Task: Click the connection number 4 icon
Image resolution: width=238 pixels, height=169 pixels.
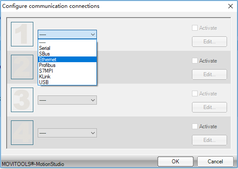Action: tap(22, 133)
